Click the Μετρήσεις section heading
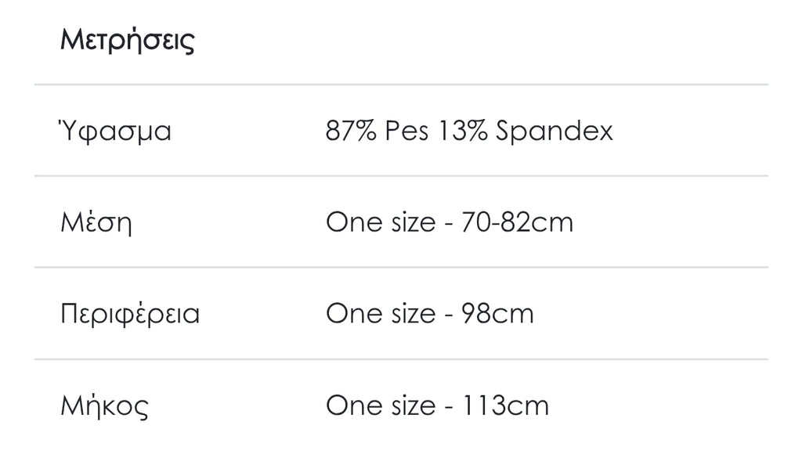This screenshot has width=802, height=472. tap(127, 40)
